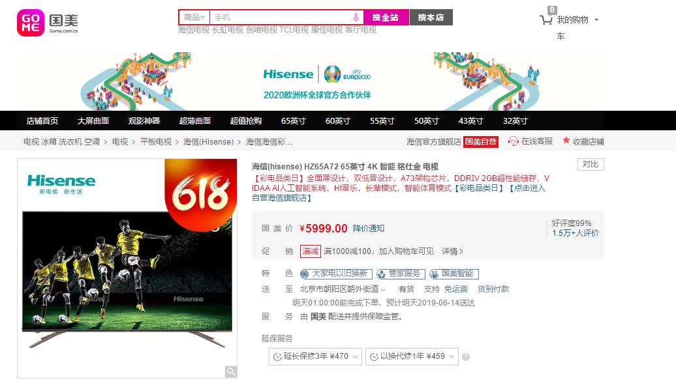This screenshot has width=676, height=383.
Task: Go to 店铺首页 in store nav
Action: tap(42, 121)
